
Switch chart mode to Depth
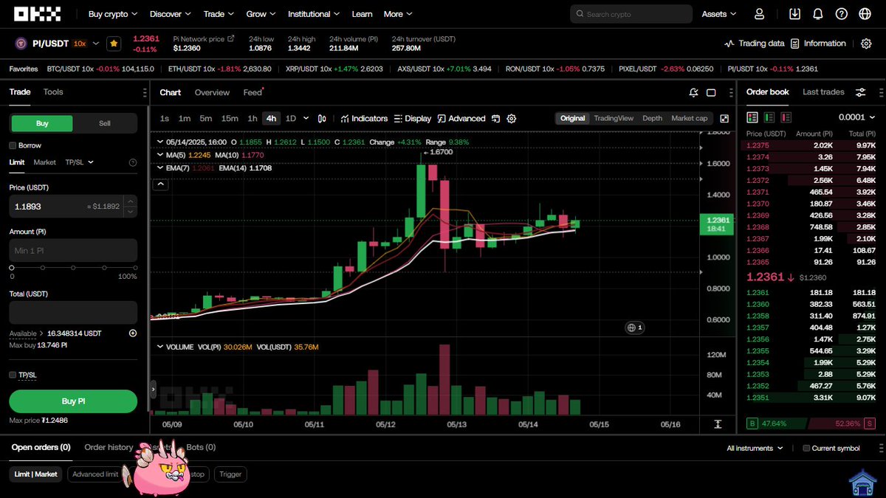[652, 118]
